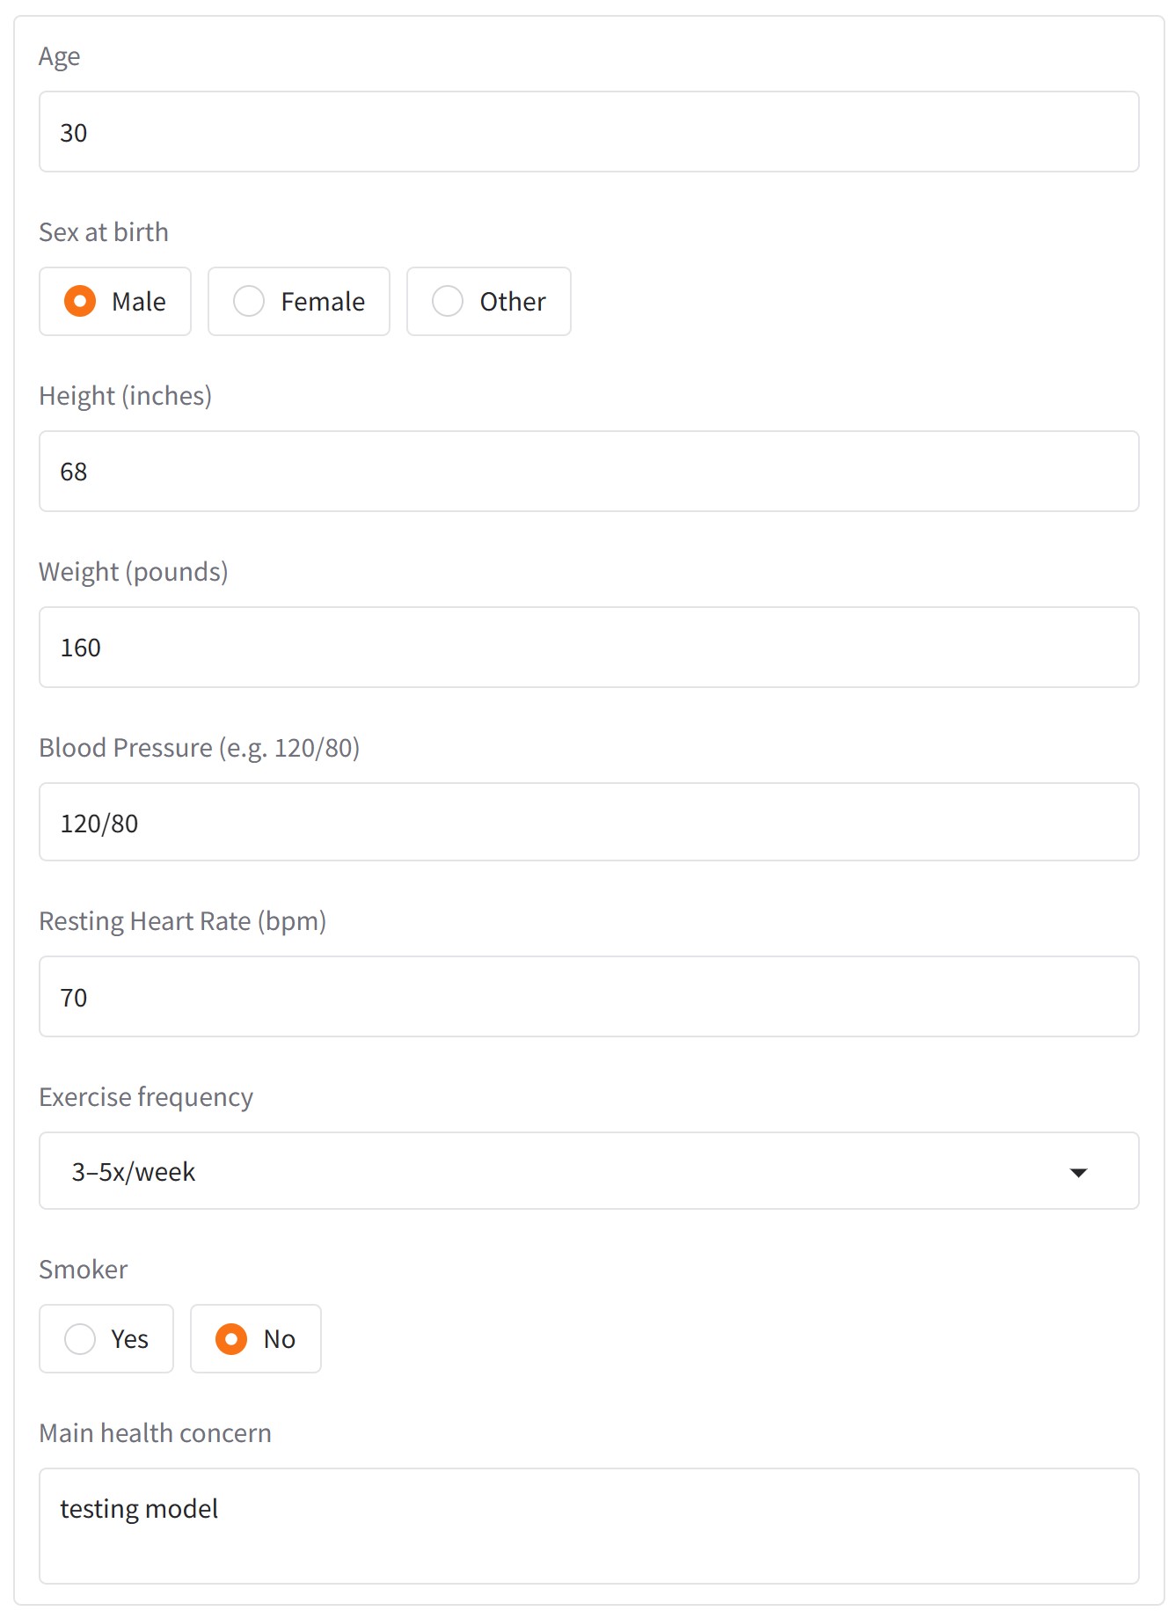Click the Main health concern label
1175x1611 pixels.
(154, 1432)
